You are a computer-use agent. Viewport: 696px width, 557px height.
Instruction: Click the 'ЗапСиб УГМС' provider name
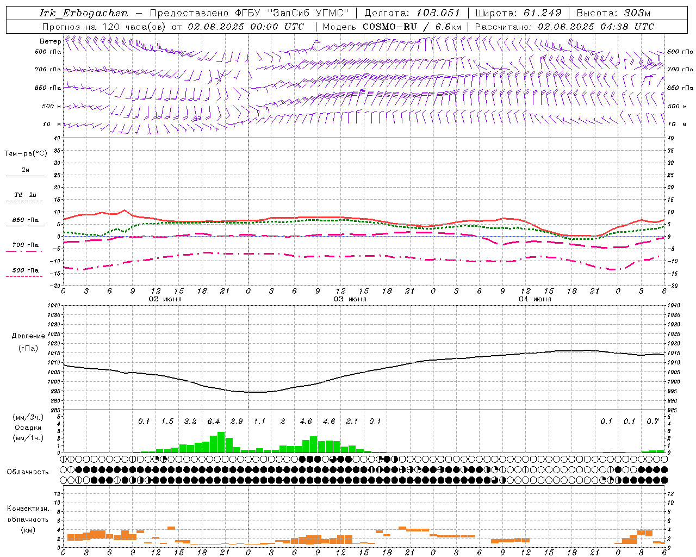click(308, 13)
